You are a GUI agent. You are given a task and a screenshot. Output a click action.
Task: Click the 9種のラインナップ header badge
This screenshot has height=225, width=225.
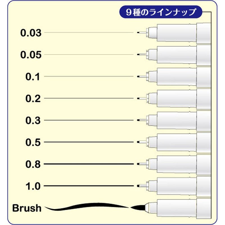tap(161, 13)
